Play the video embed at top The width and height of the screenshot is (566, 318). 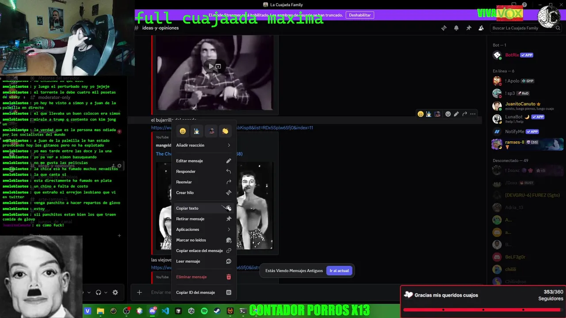click(211, 66)
